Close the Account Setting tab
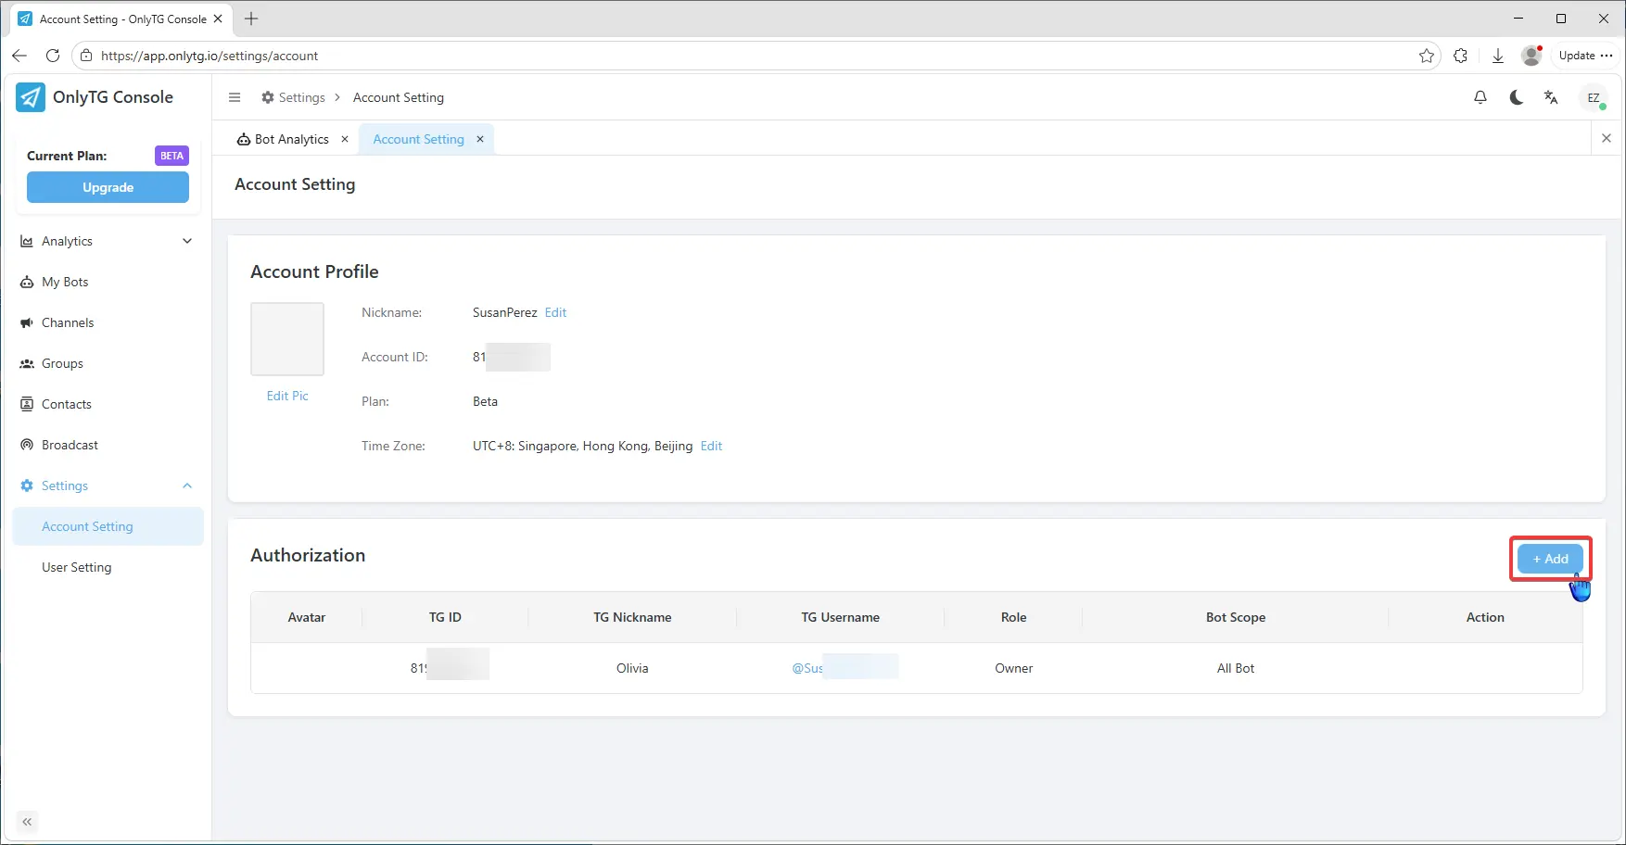 click(480, 139)
